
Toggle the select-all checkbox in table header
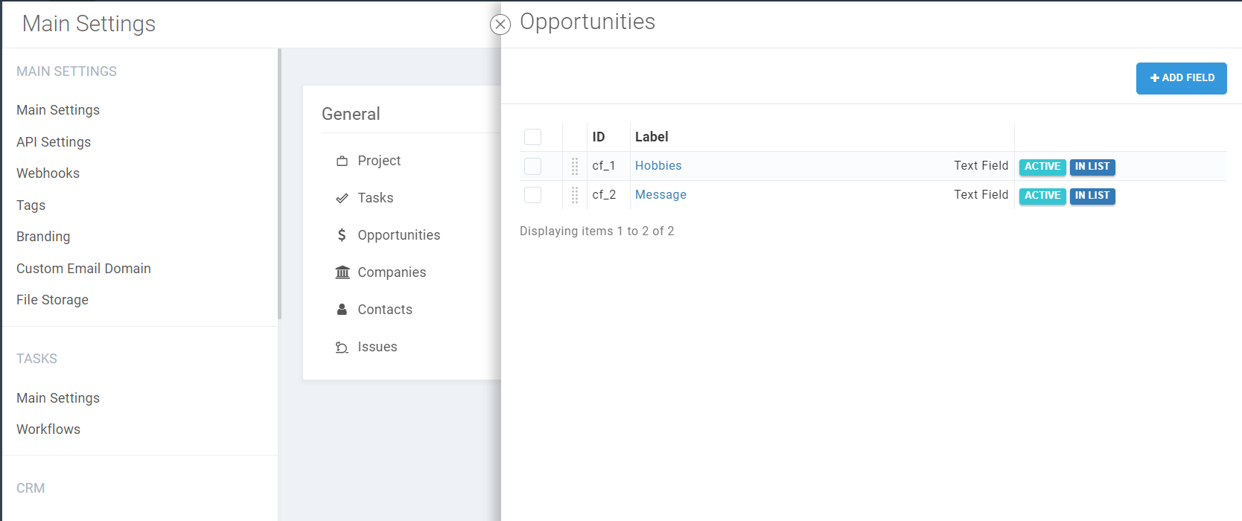coord(532,137)
